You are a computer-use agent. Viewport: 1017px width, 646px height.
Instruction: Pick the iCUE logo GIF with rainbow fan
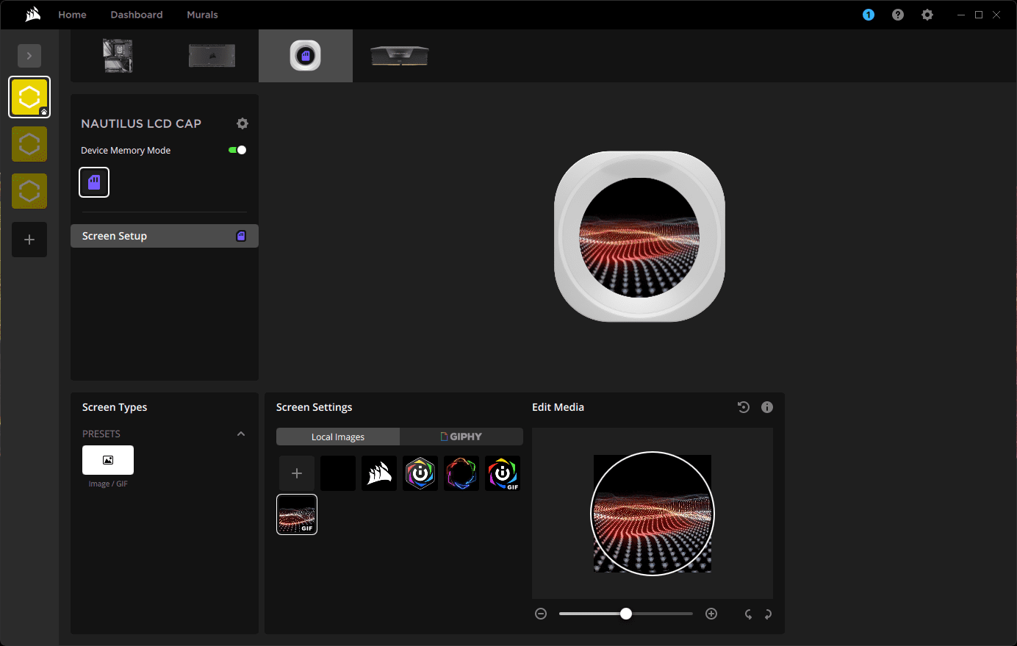[502, 473]
